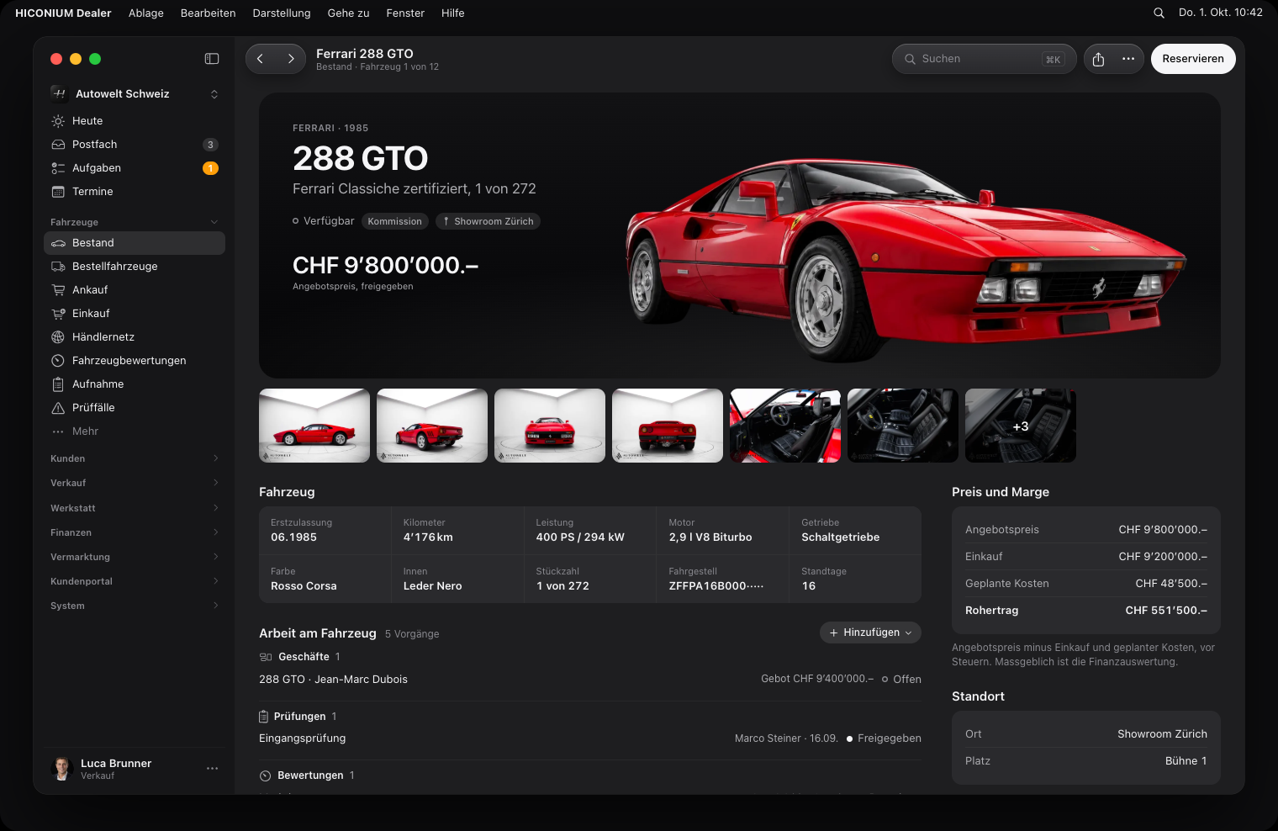Click the Kommission tag
1278x831 pixels.
(x=395, y=221)
